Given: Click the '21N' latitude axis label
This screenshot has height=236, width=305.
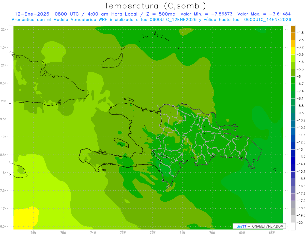Looking at the screenshot, I should click(4, 65).
